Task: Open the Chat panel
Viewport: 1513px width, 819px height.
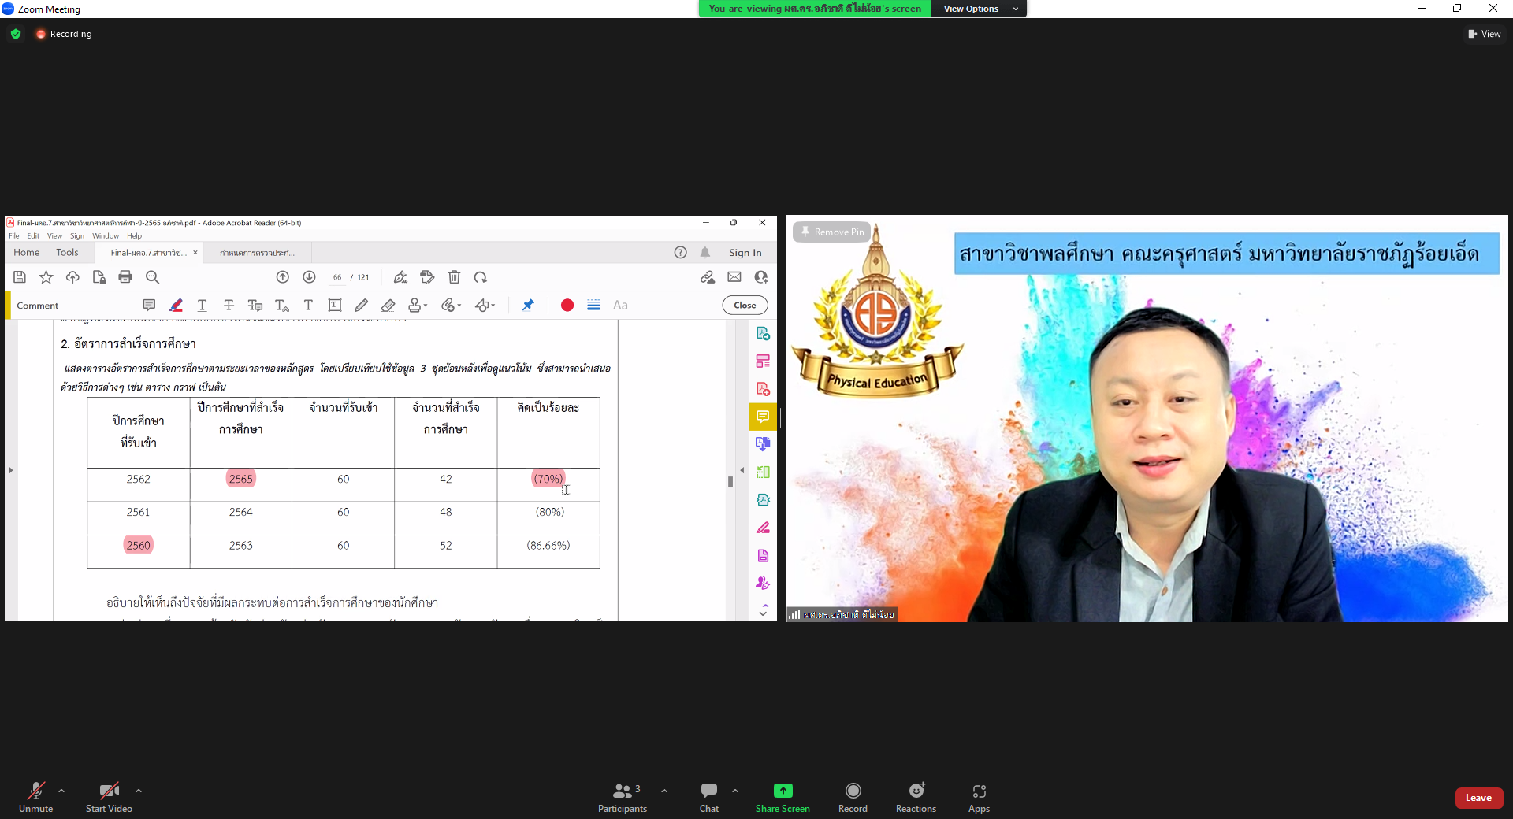Action: [708, 797]
